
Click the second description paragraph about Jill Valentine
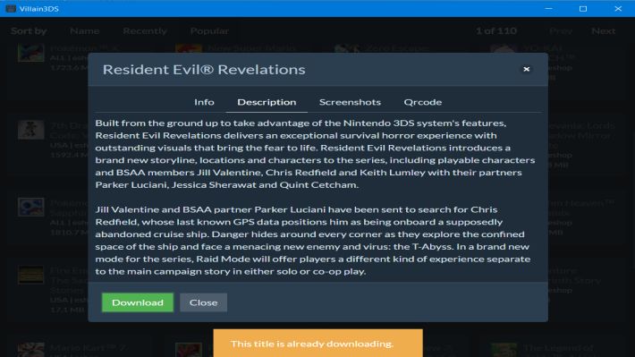click(313, 241)
